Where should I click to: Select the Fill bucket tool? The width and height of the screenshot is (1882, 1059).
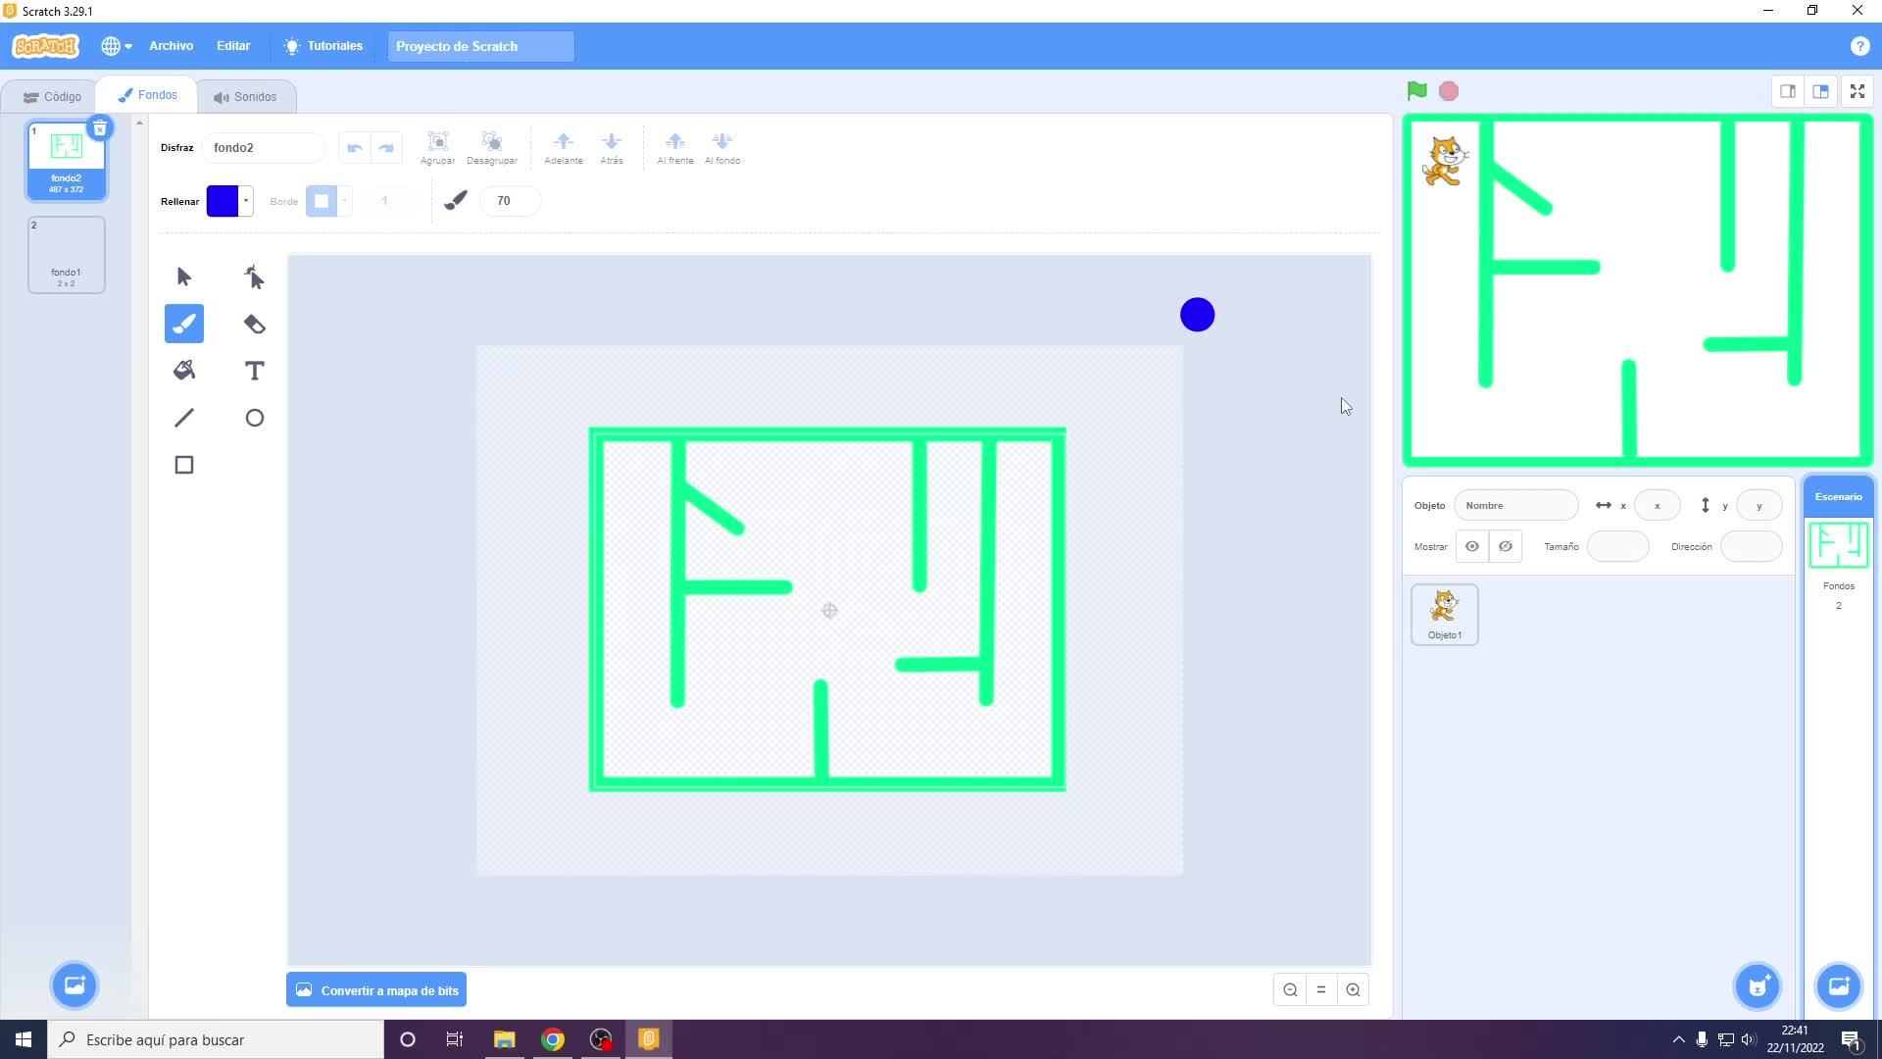pyautogui.click(x=183, y=371)
